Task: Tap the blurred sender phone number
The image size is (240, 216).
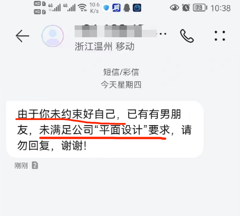Action: [116, 32]
